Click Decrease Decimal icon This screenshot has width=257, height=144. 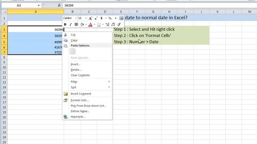(113, 24)
